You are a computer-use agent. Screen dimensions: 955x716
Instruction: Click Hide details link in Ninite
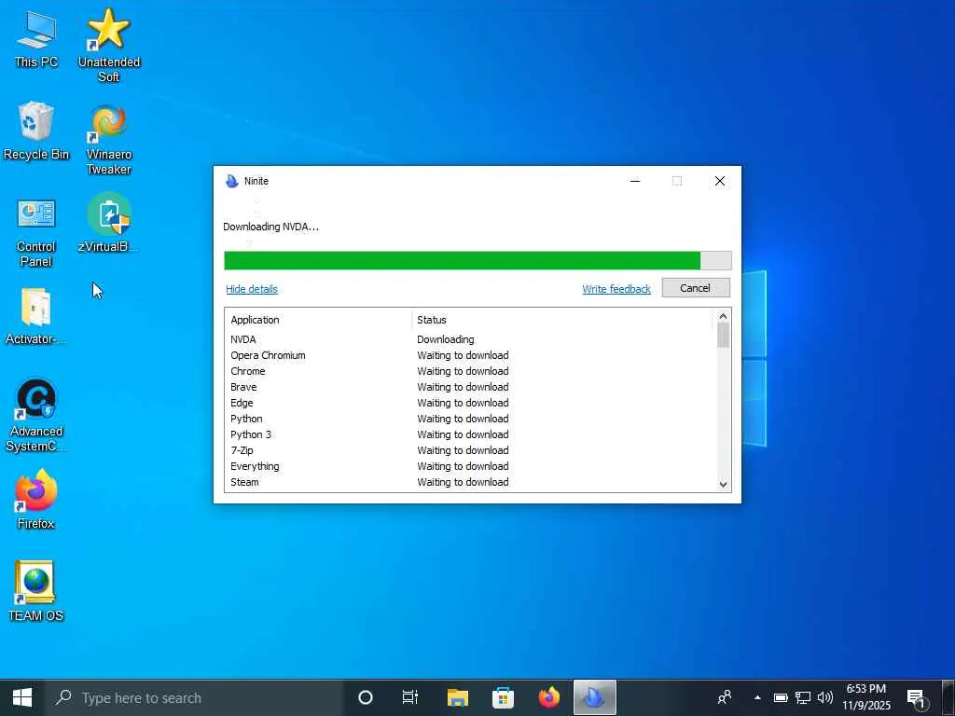click(x=252, y=289)
